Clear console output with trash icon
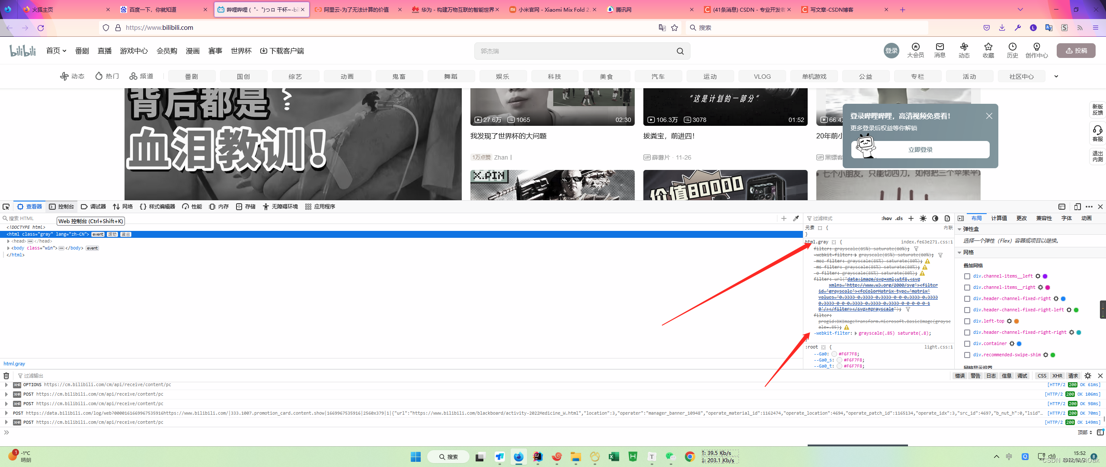This screenshot has width=1106, height=467. click(x=6, y=376)
